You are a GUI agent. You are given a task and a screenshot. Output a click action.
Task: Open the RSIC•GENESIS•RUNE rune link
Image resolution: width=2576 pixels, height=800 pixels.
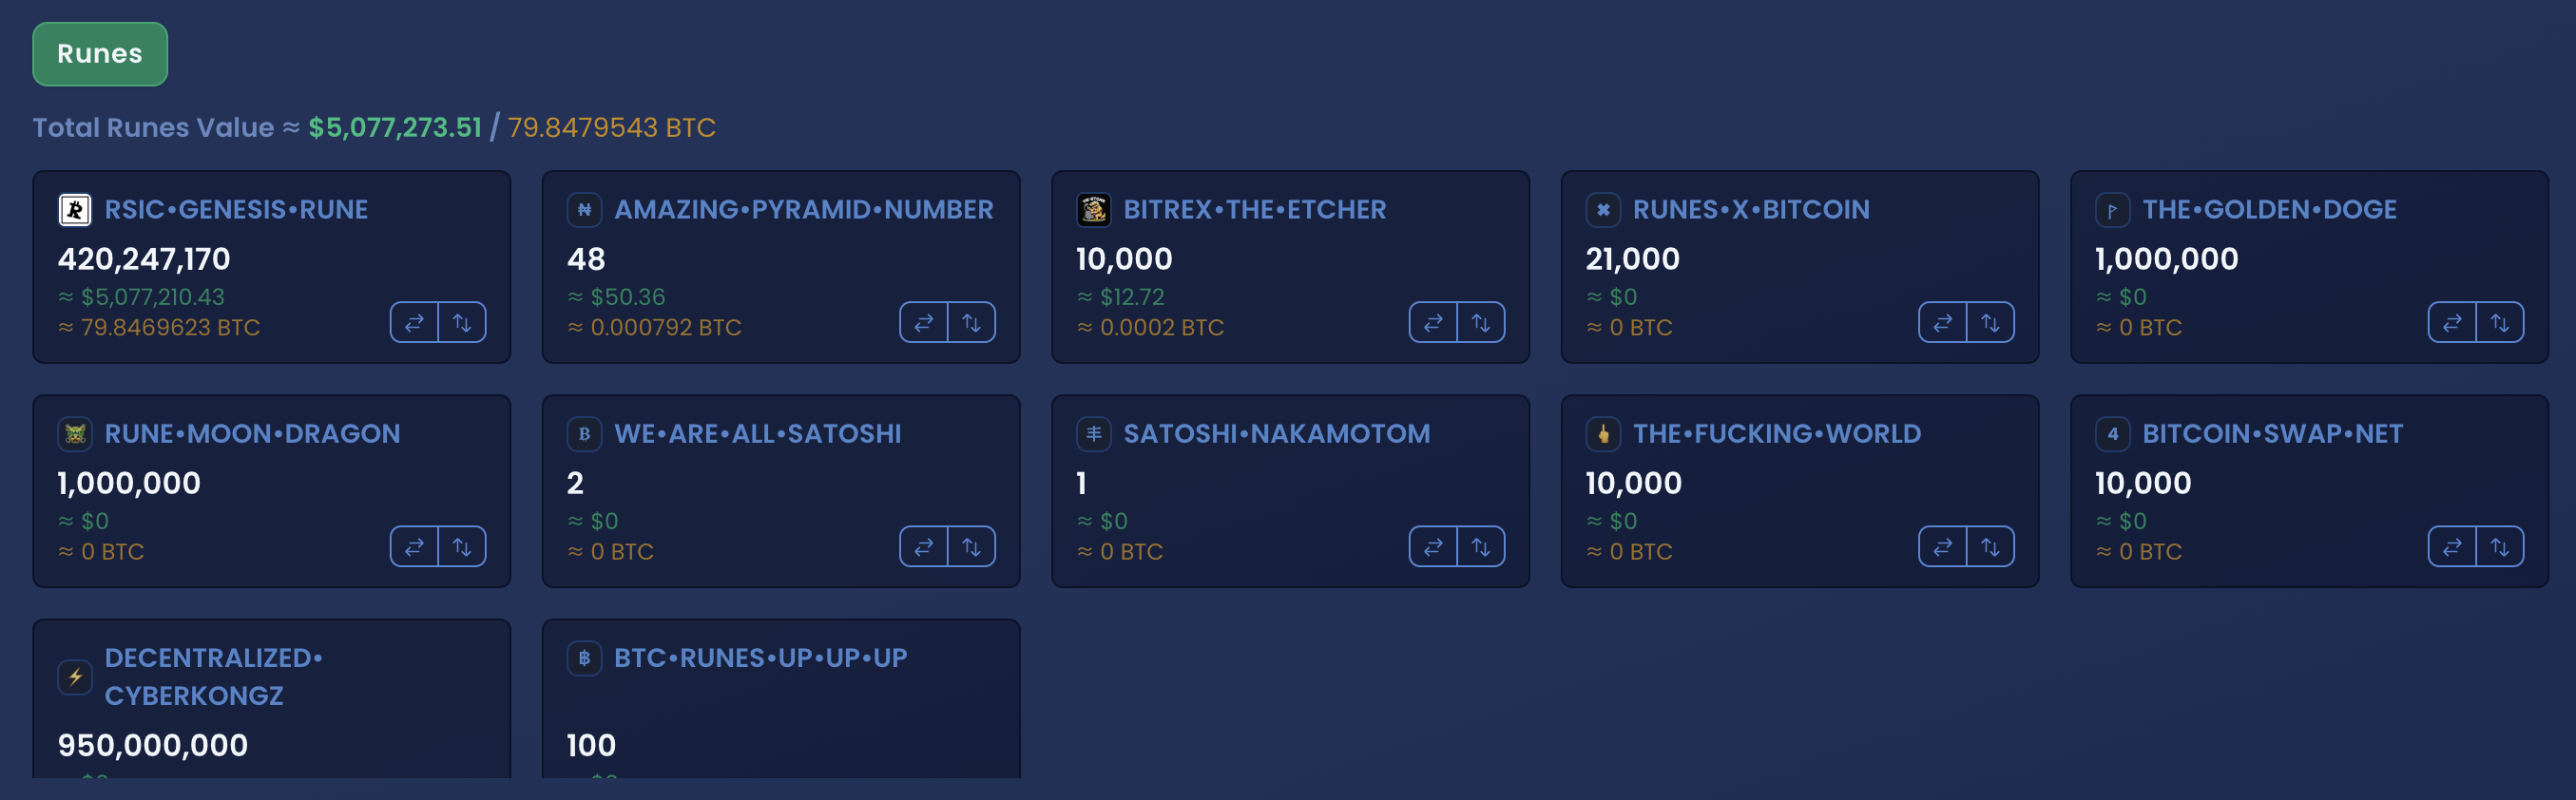[236, 209]
